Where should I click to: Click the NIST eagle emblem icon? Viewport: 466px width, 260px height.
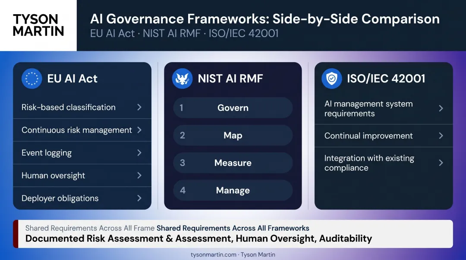point(182,79)
